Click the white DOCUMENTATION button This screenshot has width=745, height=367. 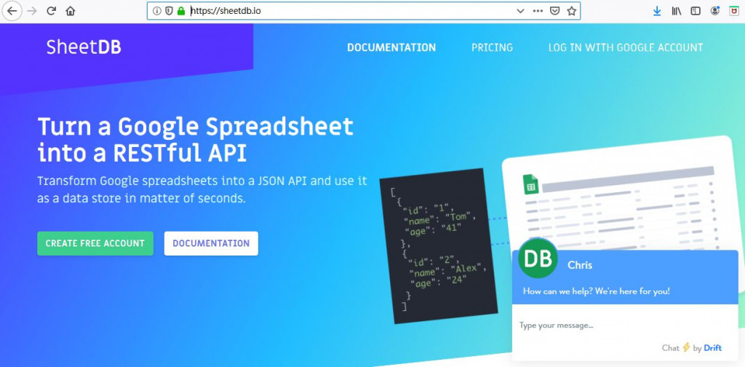211,243
